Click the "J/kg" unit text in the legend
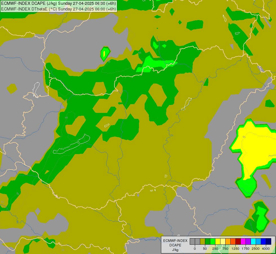 click(x=175, y=250)
